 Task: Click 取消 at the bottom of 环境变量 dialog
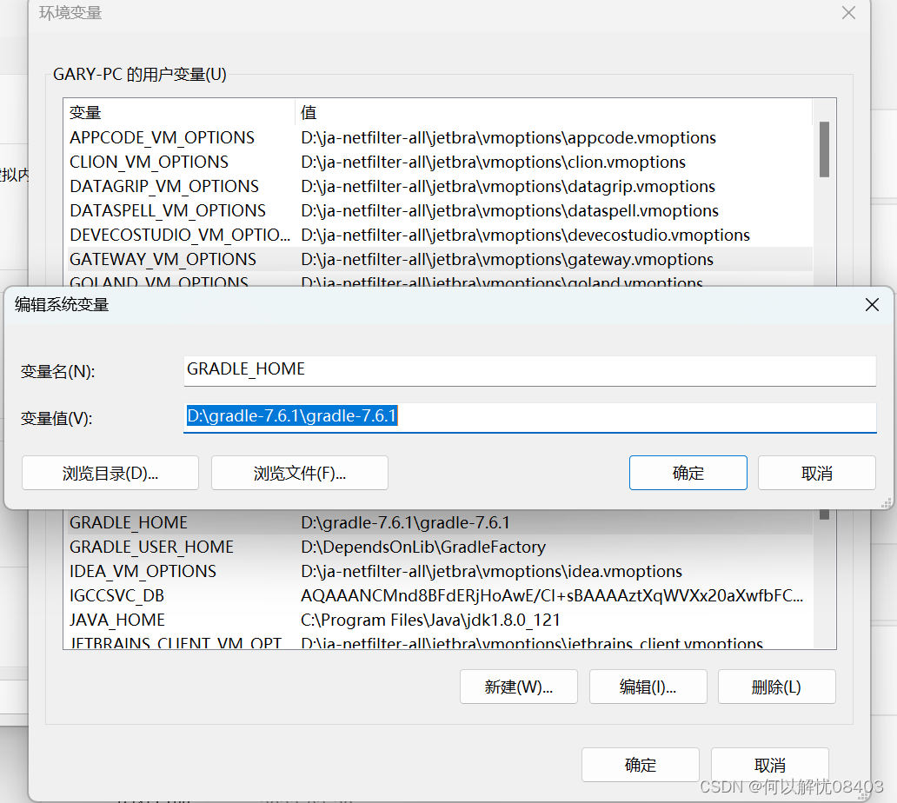tap(769, 765)
